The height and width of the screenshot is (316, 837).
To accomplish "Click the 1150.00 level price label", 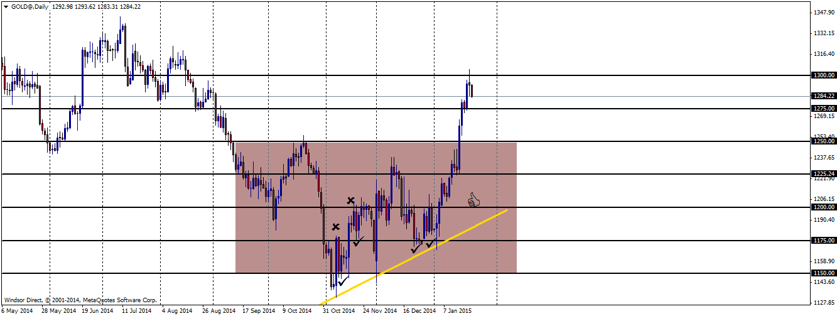I will 824,273.
